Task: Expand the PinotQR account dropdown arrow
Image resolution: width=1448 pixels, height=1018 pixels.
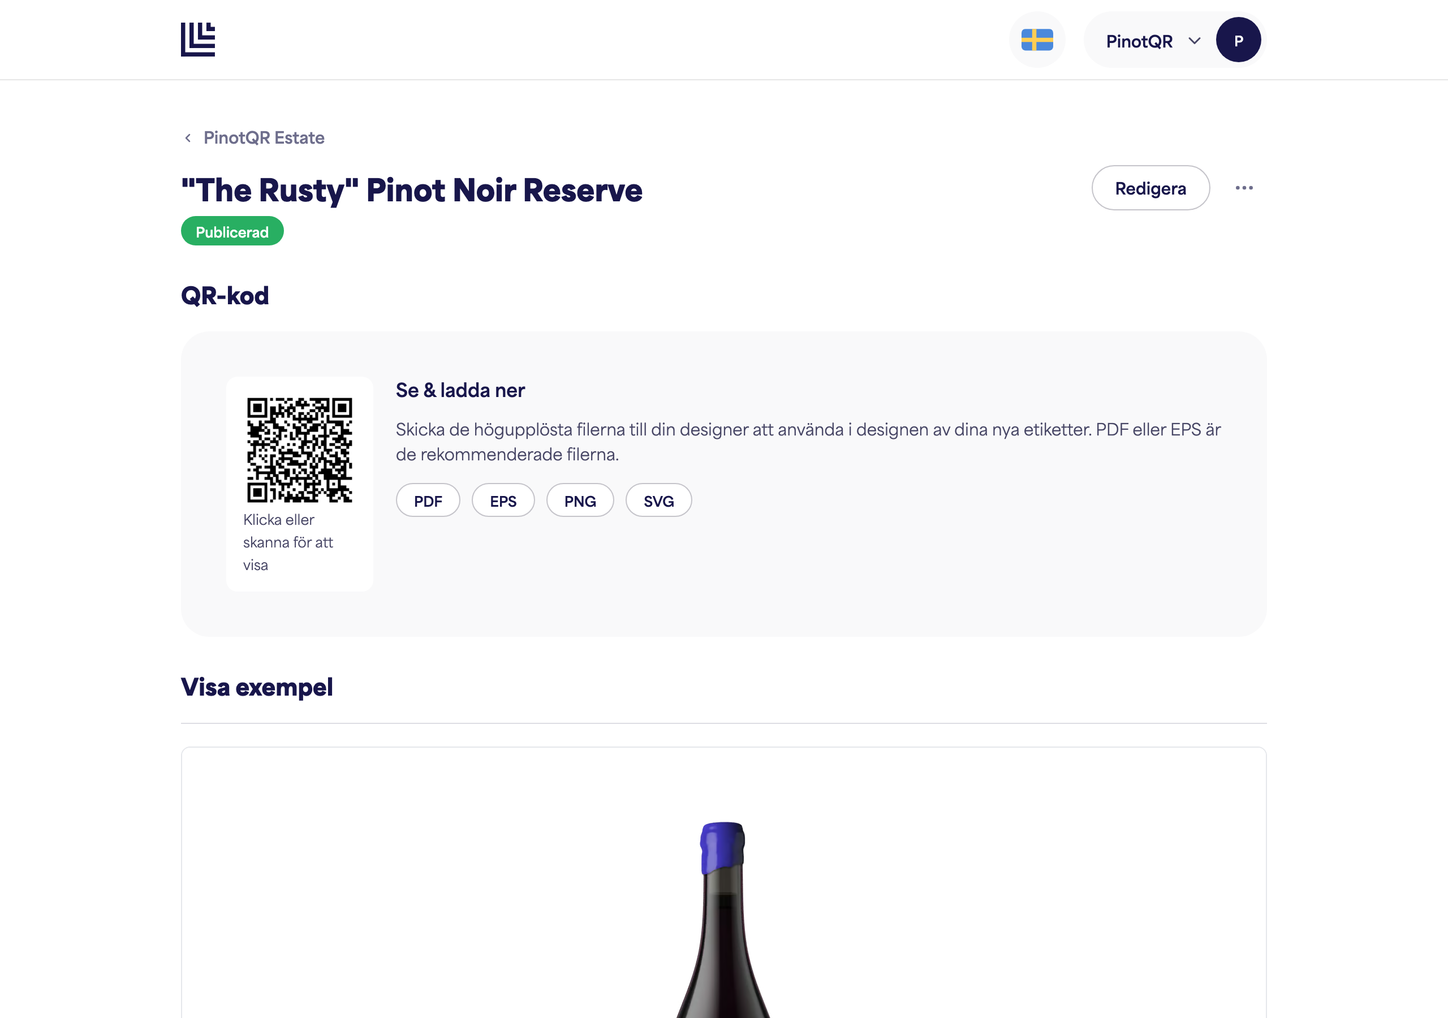Action: click(x=1194, y=41)
